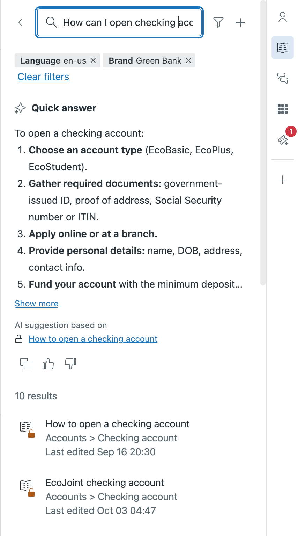Image resolution: width=298 pixels, height=536 pixels.
Task: Remove the Language en-us filter
Action: click(x=93, y=60)
